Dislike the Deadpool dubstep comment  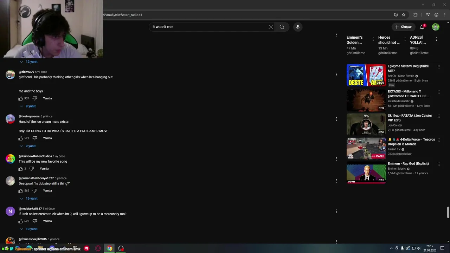(35, 191)
